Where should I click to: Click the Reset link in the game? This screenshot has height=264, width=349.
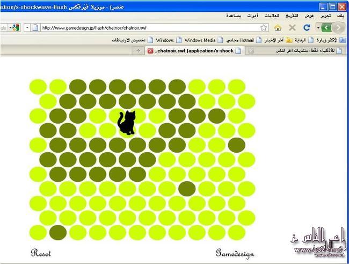pos(41,253)
